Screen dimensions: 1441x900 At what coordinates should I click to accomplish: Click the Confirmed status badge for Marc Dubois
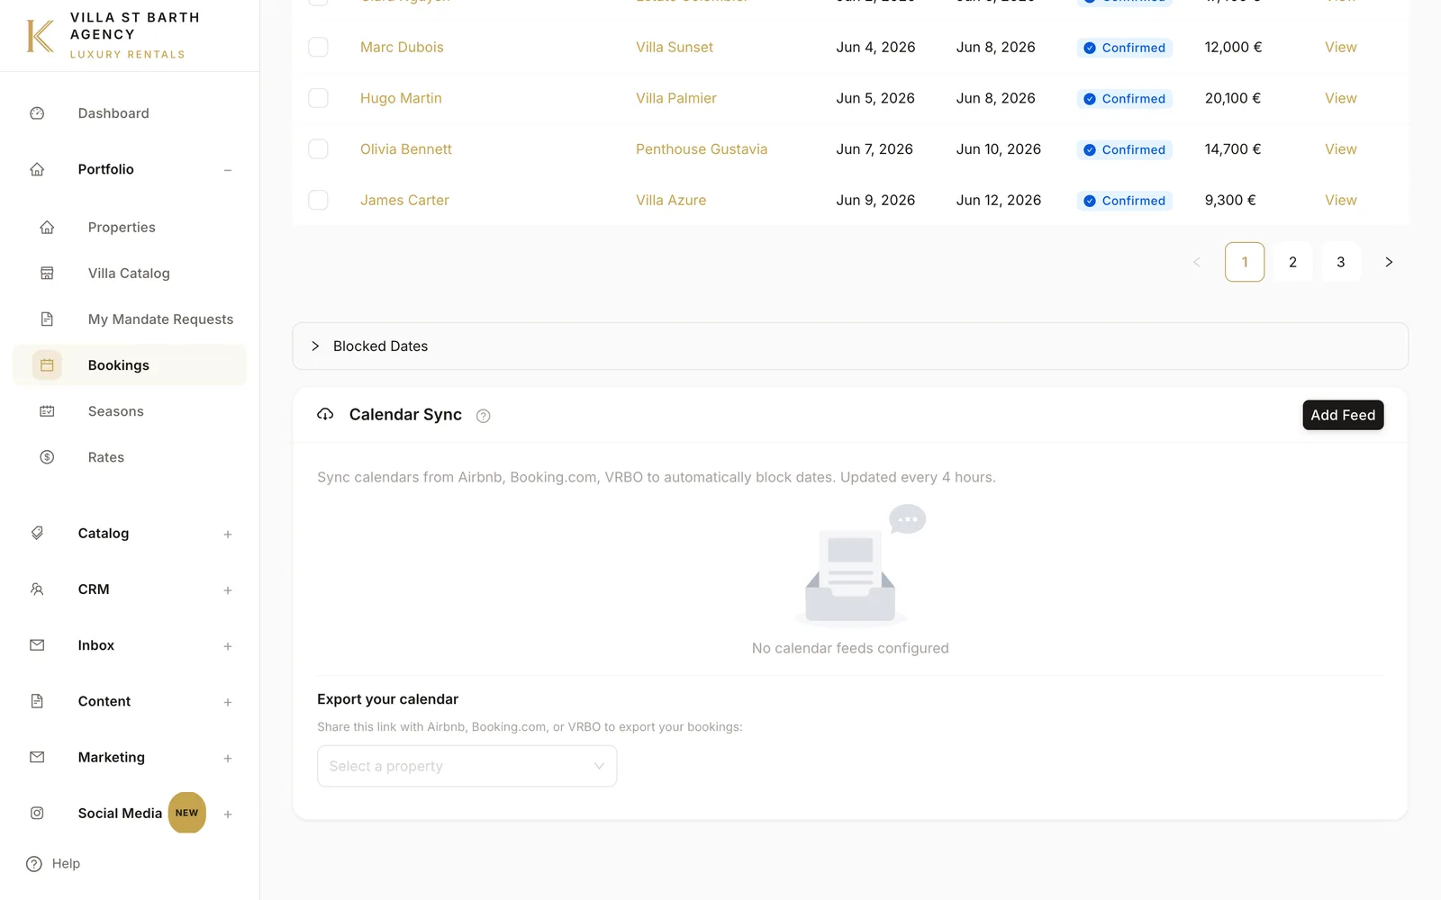(x=1124, y=48)
